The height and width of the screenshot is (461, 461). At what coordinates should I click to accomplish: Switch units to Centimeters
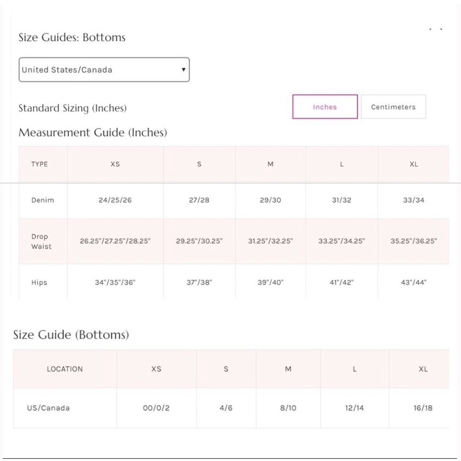point(393,107)
